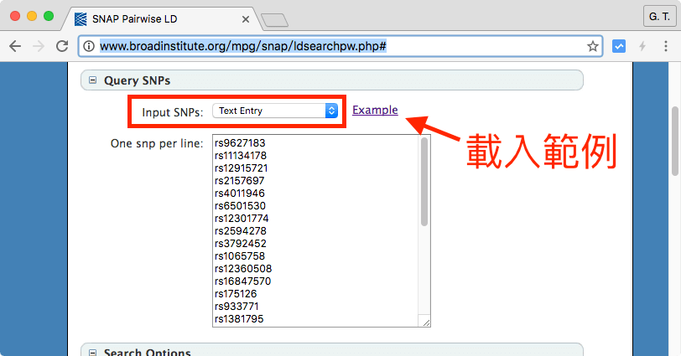Close the SNAP Pairwise LD tab
This screenshot has width=681, height=356.
pyautogui.click(x=246, y=19)
